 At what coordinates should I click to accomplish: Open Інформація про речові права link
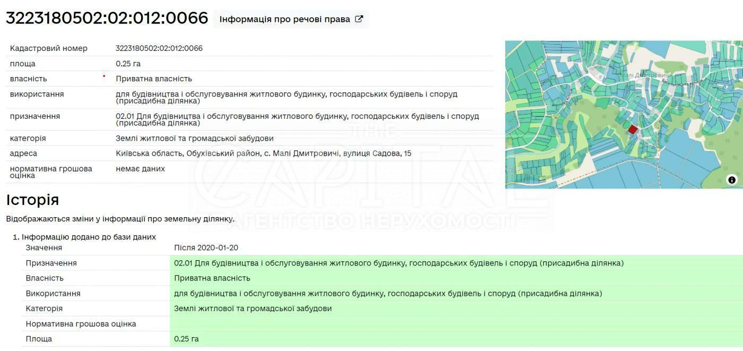(284, 19)
